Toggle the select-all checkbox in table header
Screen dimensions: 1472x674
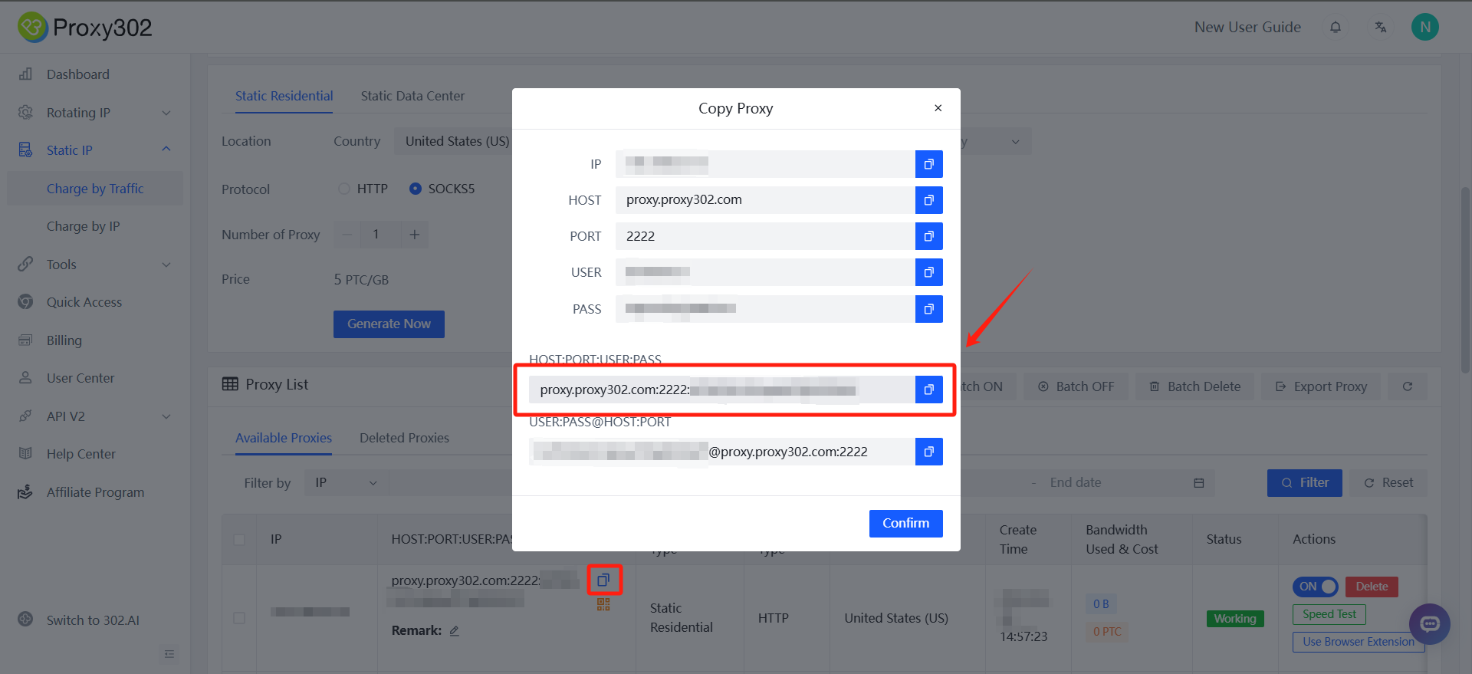[239, 539]
